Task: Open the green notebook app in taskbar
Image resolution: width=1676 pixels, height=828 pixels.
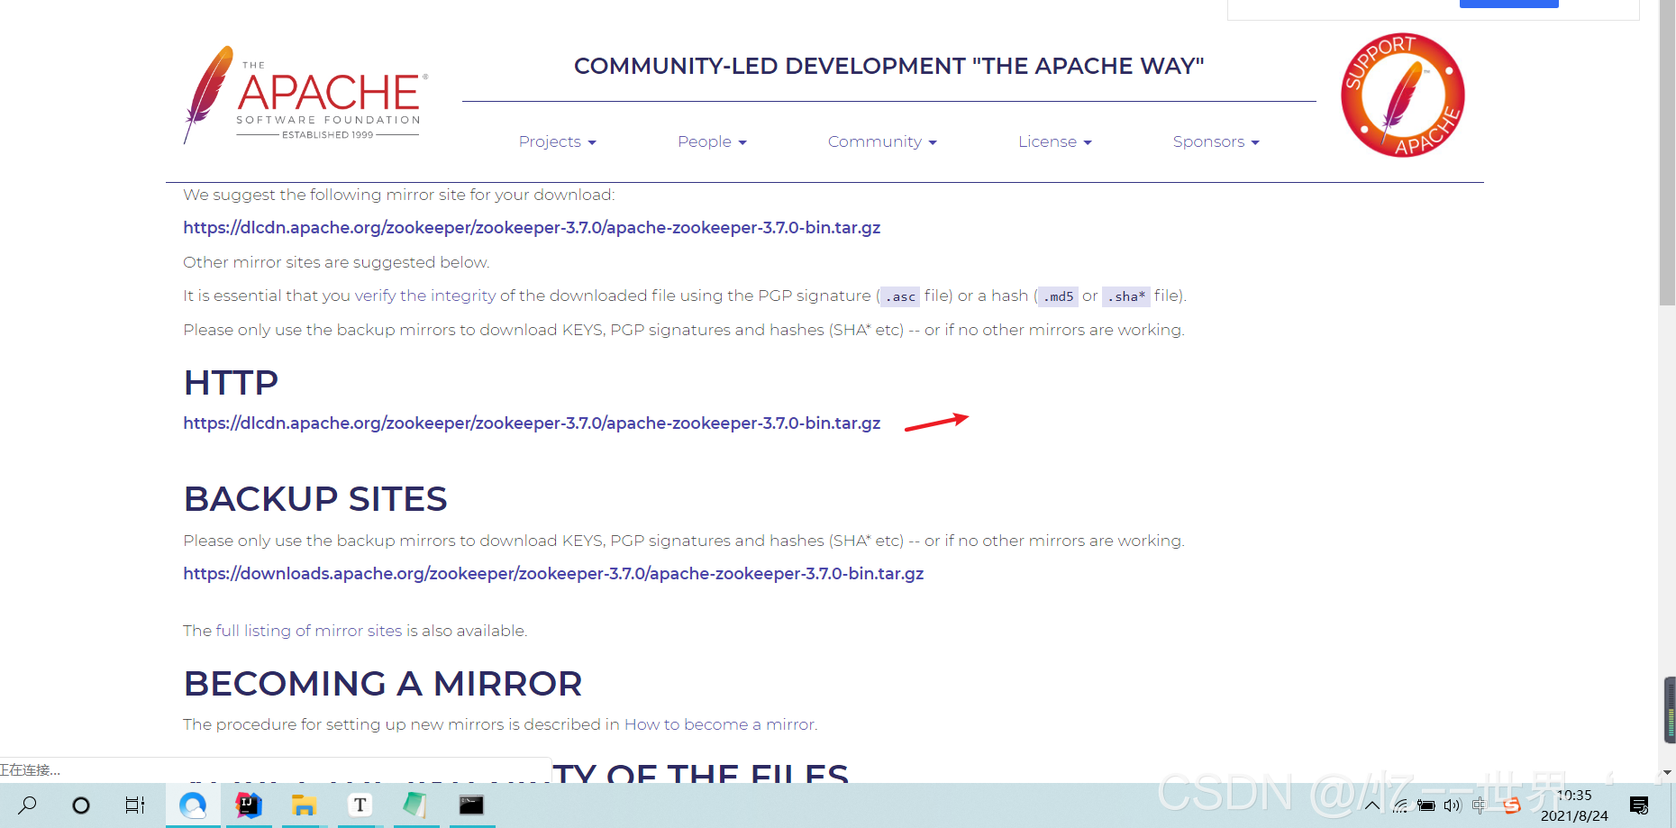Action: pos(415,805)
